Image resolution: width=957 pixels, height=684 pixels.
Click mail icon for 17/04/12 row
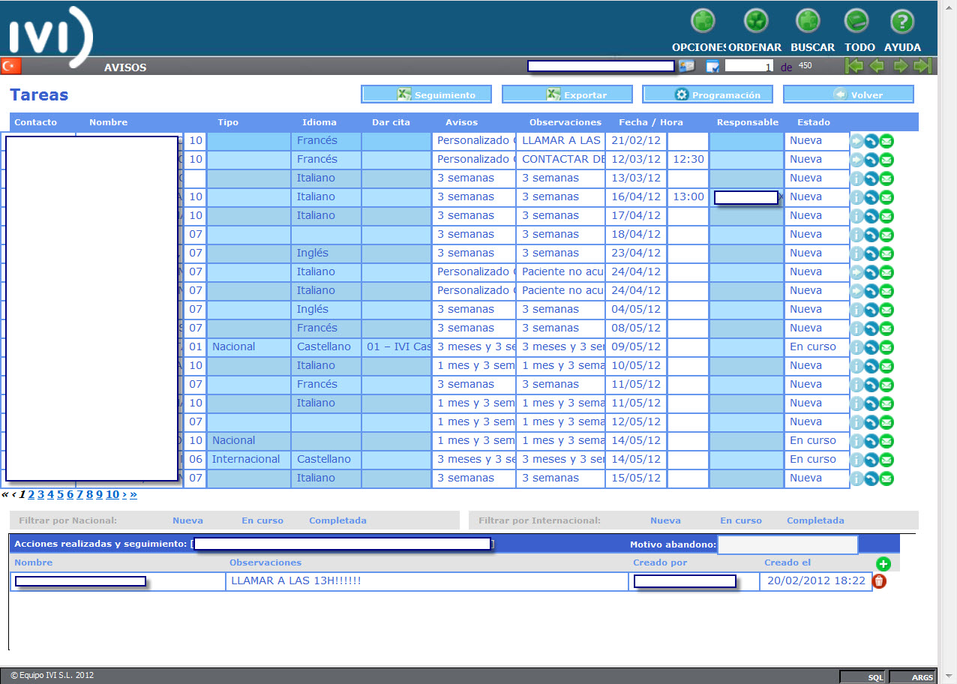[886, 216]
